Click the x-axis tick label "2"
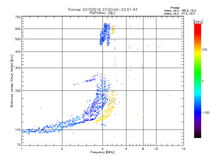Screen dimensions: 216x162 pyautogui.click(x=62, y=149)
